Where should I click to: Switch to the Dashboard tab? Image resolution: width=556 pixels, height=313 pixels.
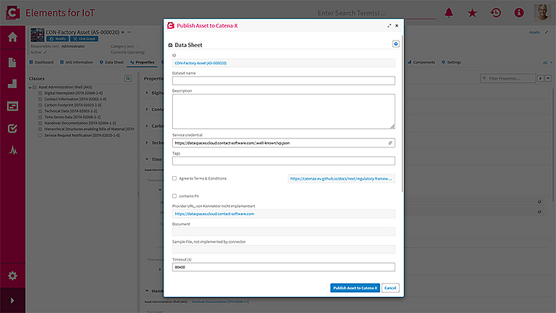point(41,62)
